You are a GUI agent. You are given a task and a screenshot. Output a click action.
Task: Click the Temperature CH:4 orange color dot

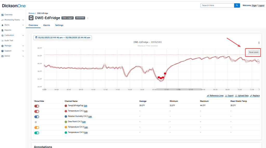pos(66,127)
